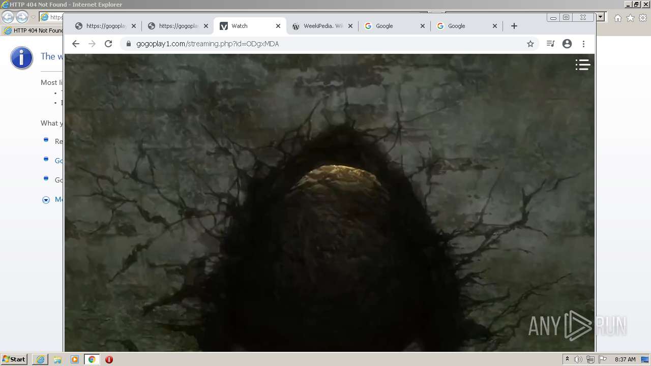Click the streaming video area
Screen dimensions: 651x366
coord(329,203)
